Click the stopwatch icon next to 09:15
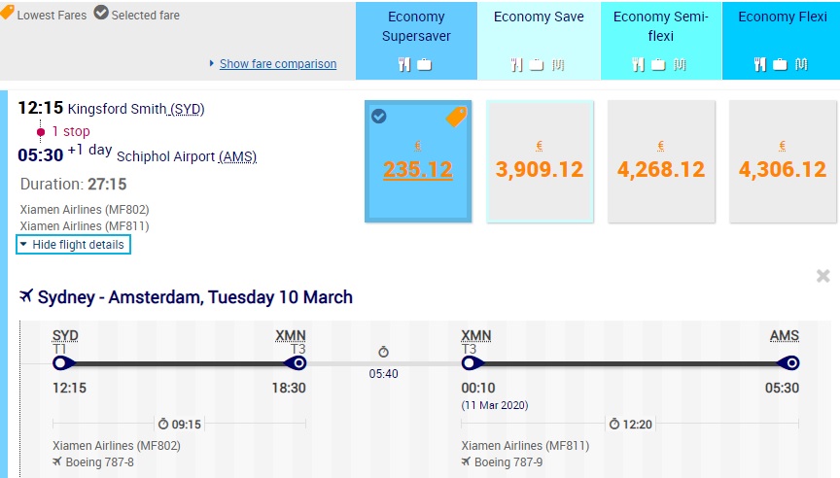This screenshot has width=840, height=478. (163, 424)
